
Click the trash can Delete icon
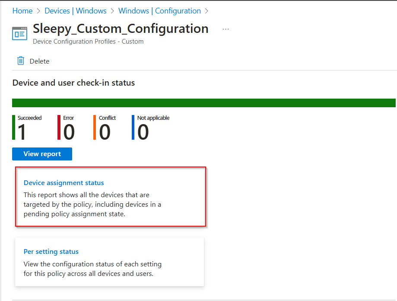click(20, 61)
